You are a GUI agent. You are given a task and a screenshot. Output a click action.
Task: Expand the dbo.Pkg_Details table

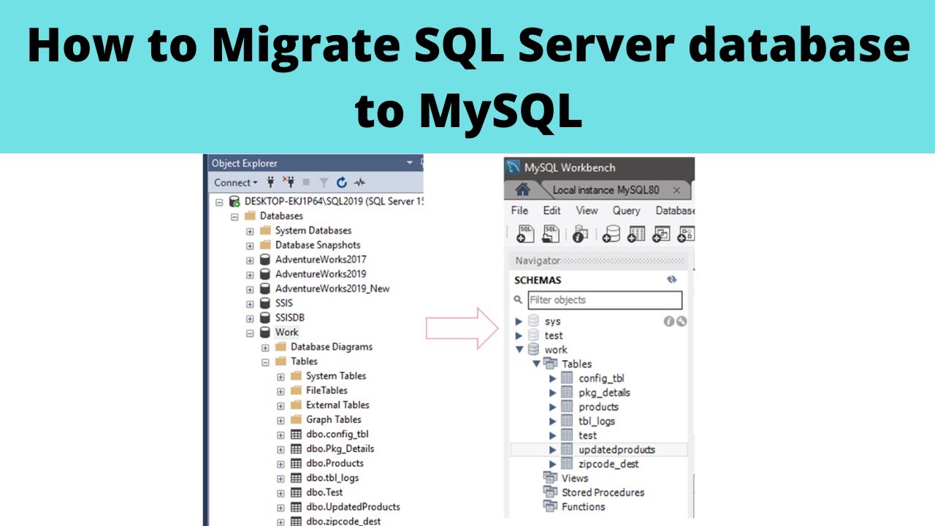point(280,449)
